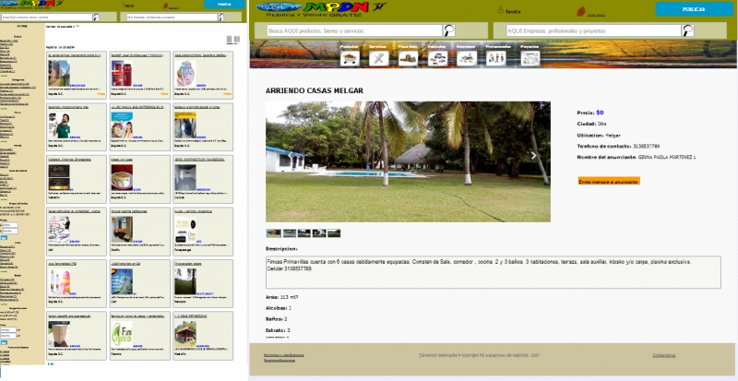Screen dimensions: 738x381
Task: Click the price value $0
Action: pos(600,113)
